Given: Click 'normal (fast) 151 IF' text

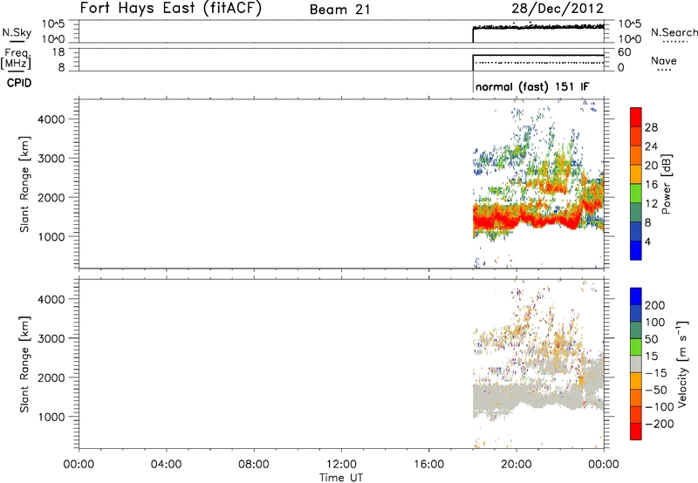Looking at the screenshot, I should pos(532,86).
